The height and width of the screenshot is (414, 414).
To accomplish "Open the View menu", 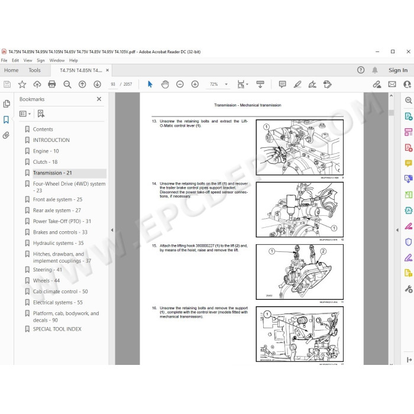I will [x=28, y=60].
